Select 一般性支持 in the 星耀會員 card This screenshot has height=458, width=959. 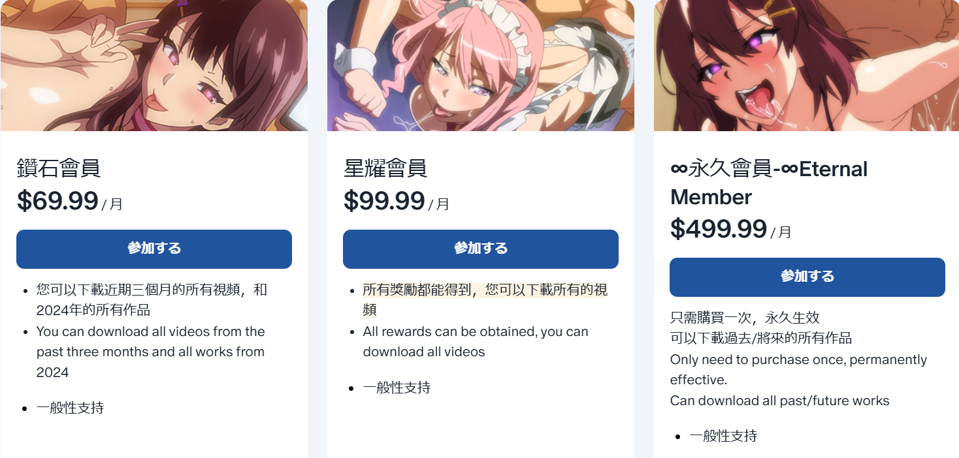pyautogui.click(x=397, y=388)
